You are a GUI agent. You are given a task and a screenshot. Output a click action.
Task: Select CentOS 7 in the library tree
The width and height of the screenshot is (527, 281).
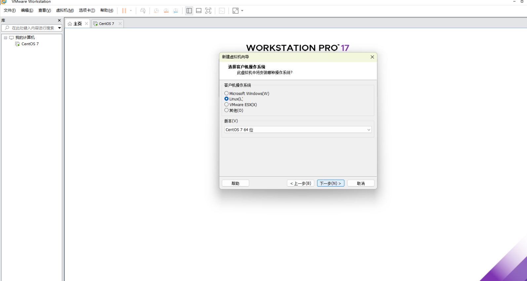[30, 44]
